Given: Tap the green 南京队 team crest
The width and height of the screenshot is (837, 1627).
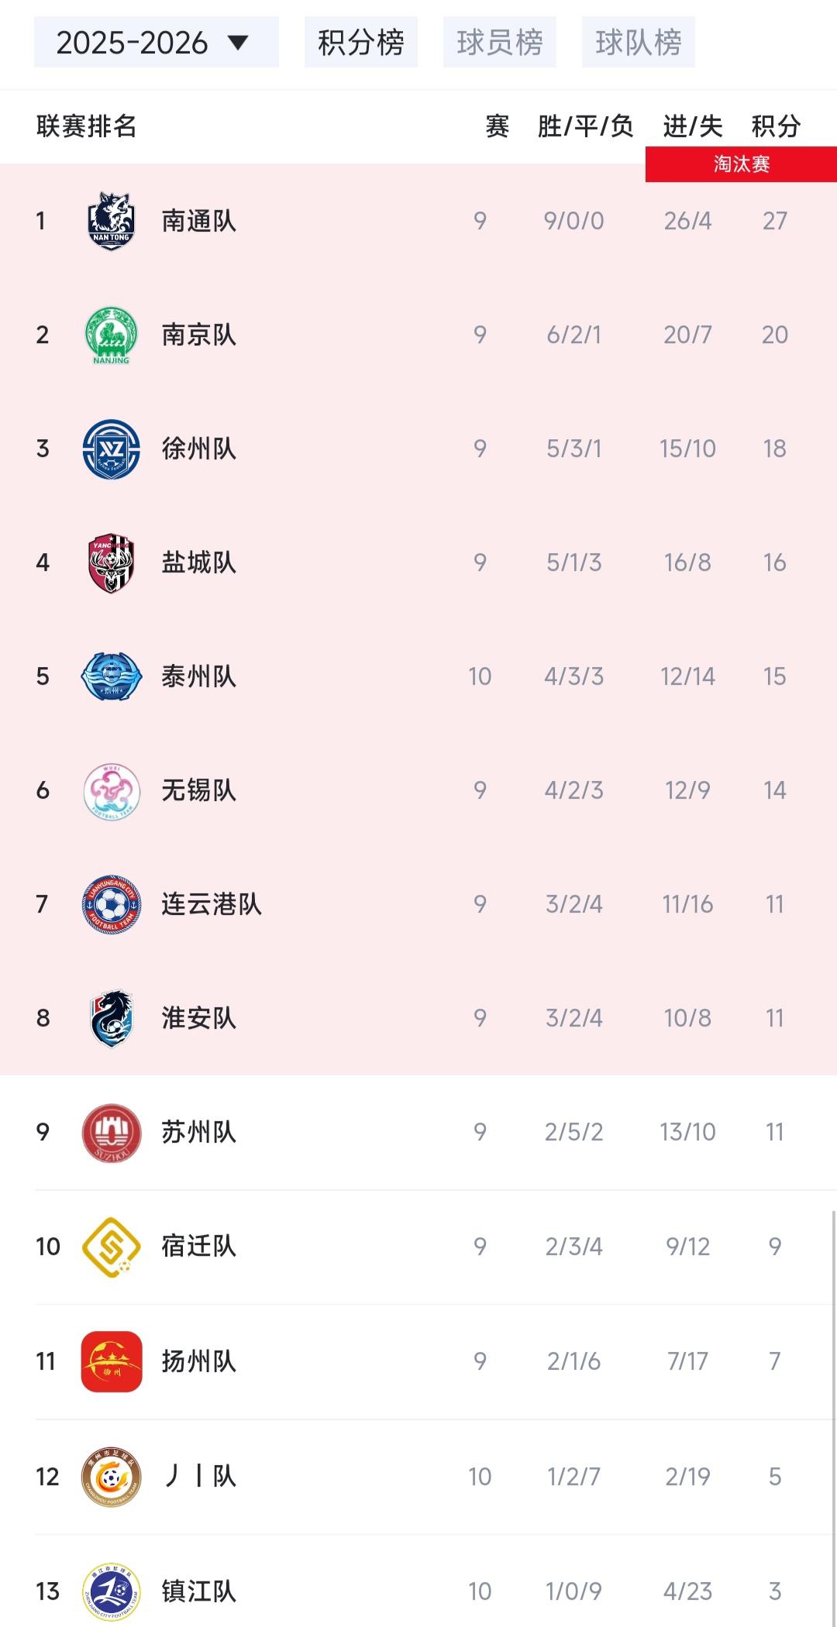Looking at the screenshot, I should coord(112,335).
